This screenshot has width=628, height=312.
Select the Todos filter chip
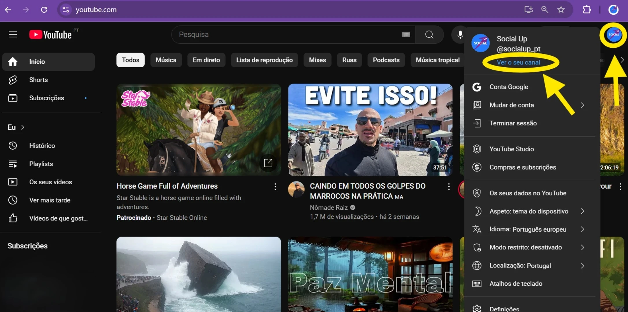pyautogui.click(x=131, y=60)
